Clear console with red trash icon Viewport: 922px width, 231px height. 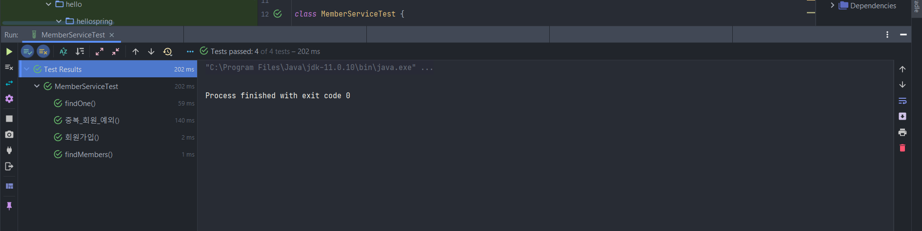coord(902,148)
